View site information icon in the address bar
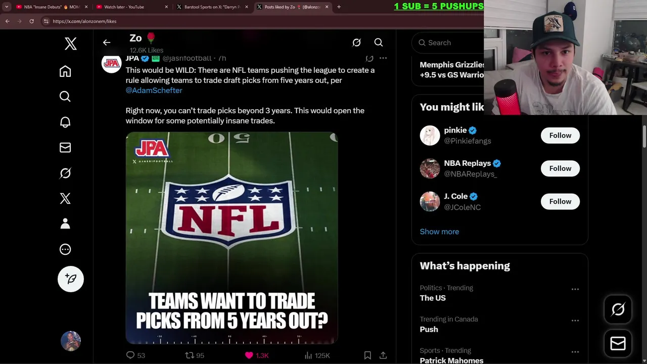This screenshot has height=364, width=647. tap(45, 21)
